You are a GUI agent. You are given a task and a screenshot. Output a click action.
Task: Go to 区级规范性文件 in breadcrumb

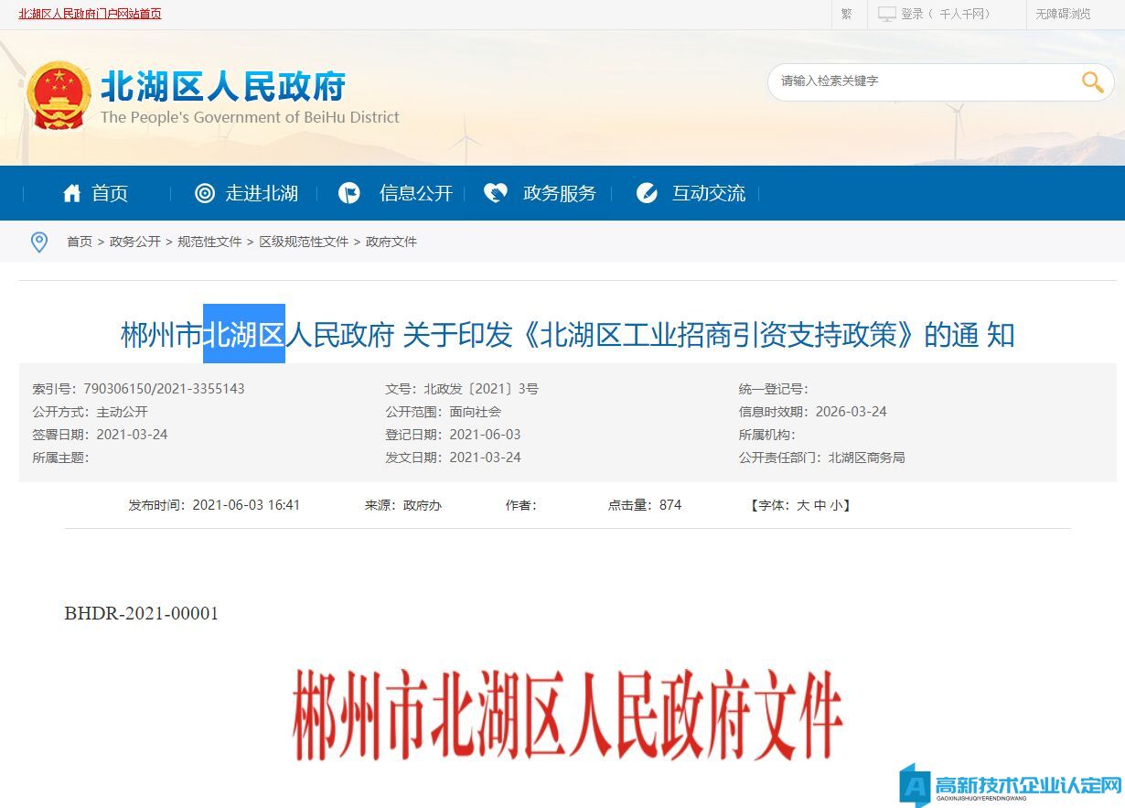(x=304, y=242)
